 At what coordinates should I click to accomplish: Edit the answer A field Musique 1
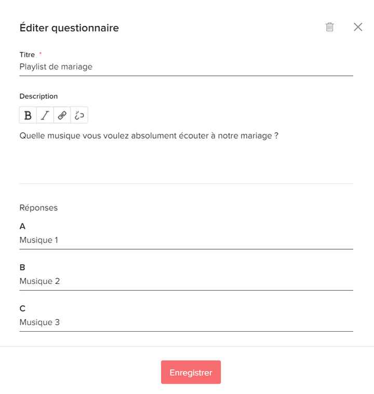click(x=186, y=240)
